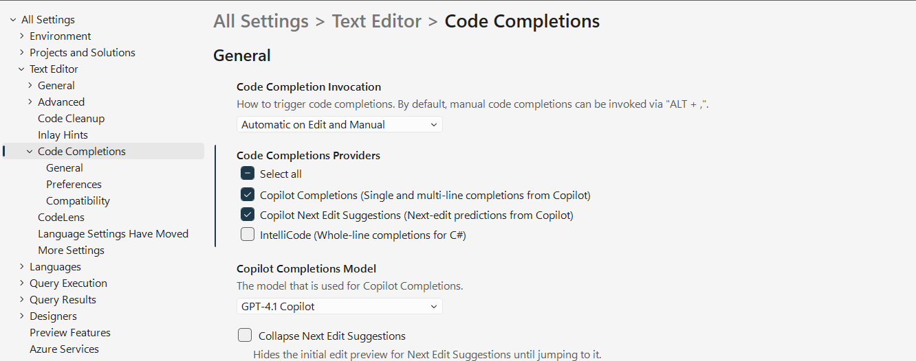Toggle the Select all providers checkbox
This screenshot has height=361, width=916.
(248, 174)
